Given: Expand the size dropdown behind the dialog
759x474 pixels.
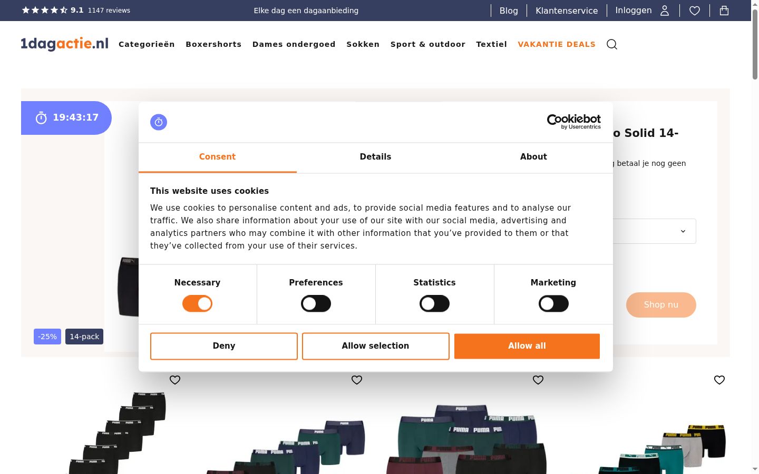Looking at the screenshot, I should click(x=655, y=231).
